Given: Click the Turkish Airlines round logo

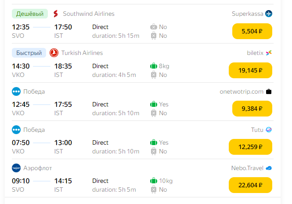Looking at the screenshot, I should [x=54, y=53].
